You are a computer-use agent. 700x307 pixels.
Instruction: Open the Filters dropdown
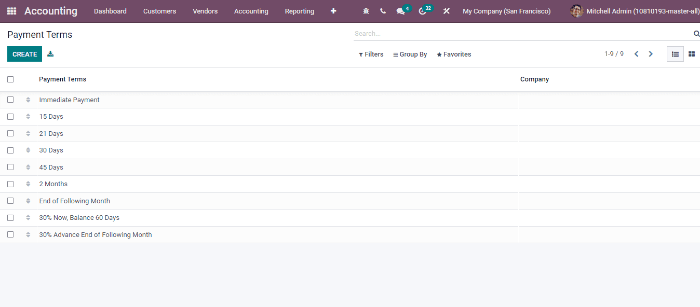pyautogui.click(x=371, y=54)
